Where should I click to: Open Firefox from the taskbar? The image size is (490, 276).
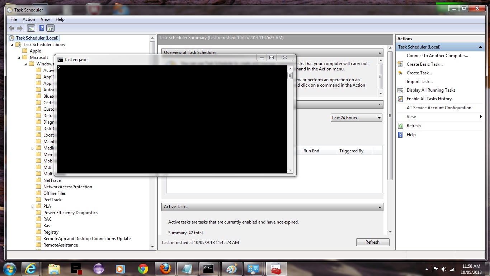pyautogui.click(x=165, y=268)
